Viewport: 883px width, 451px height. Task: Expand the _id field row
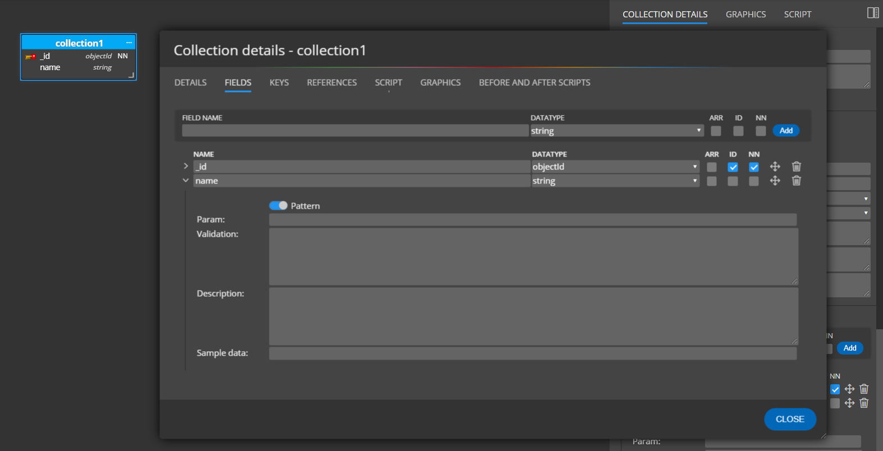pyautogui.click(x=186, y=166)
